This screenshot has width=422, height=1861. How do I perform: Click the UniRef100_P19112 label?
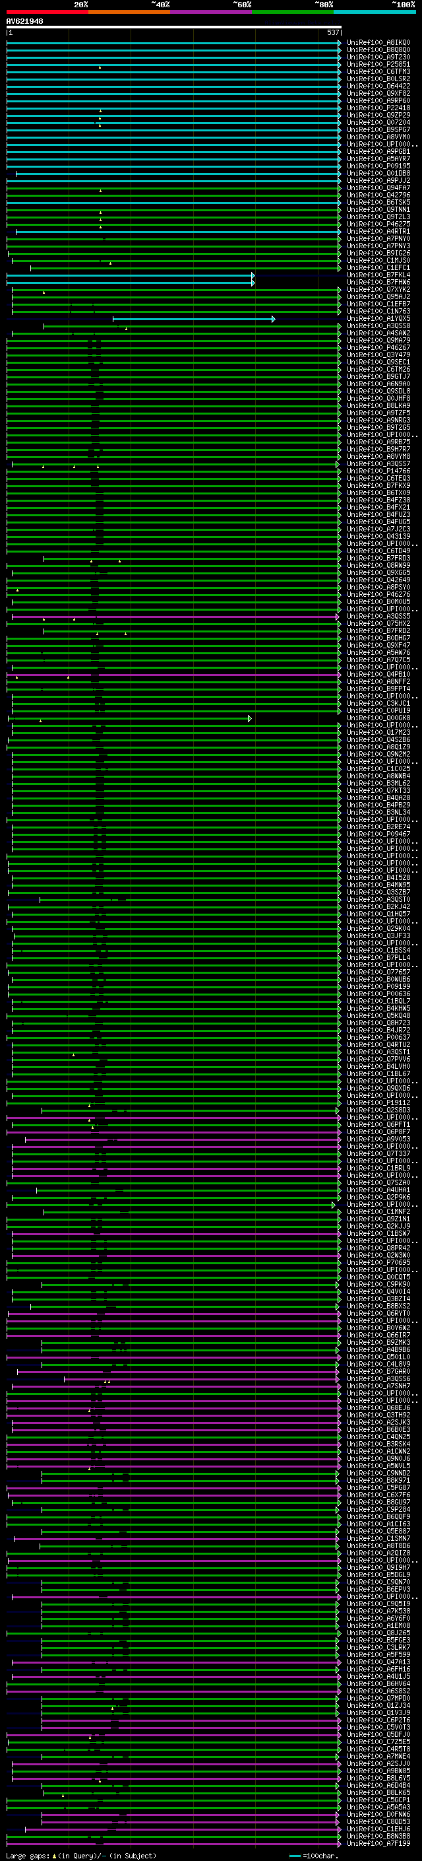(378, 1103)
